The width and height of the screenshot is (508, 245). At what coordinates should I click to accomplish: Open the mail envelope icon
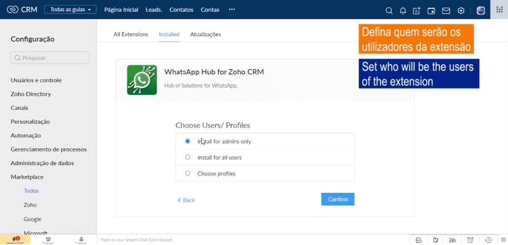point(446,10)
